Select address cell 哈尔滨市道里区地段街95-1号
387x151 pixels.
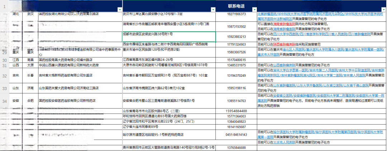pos(169,135)
